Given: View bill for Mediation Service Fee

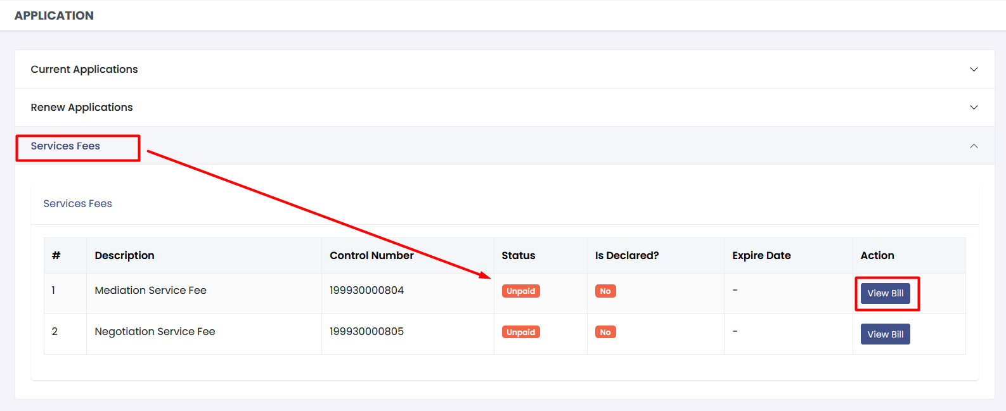Looking at the screenshot, I should (885, 293).
